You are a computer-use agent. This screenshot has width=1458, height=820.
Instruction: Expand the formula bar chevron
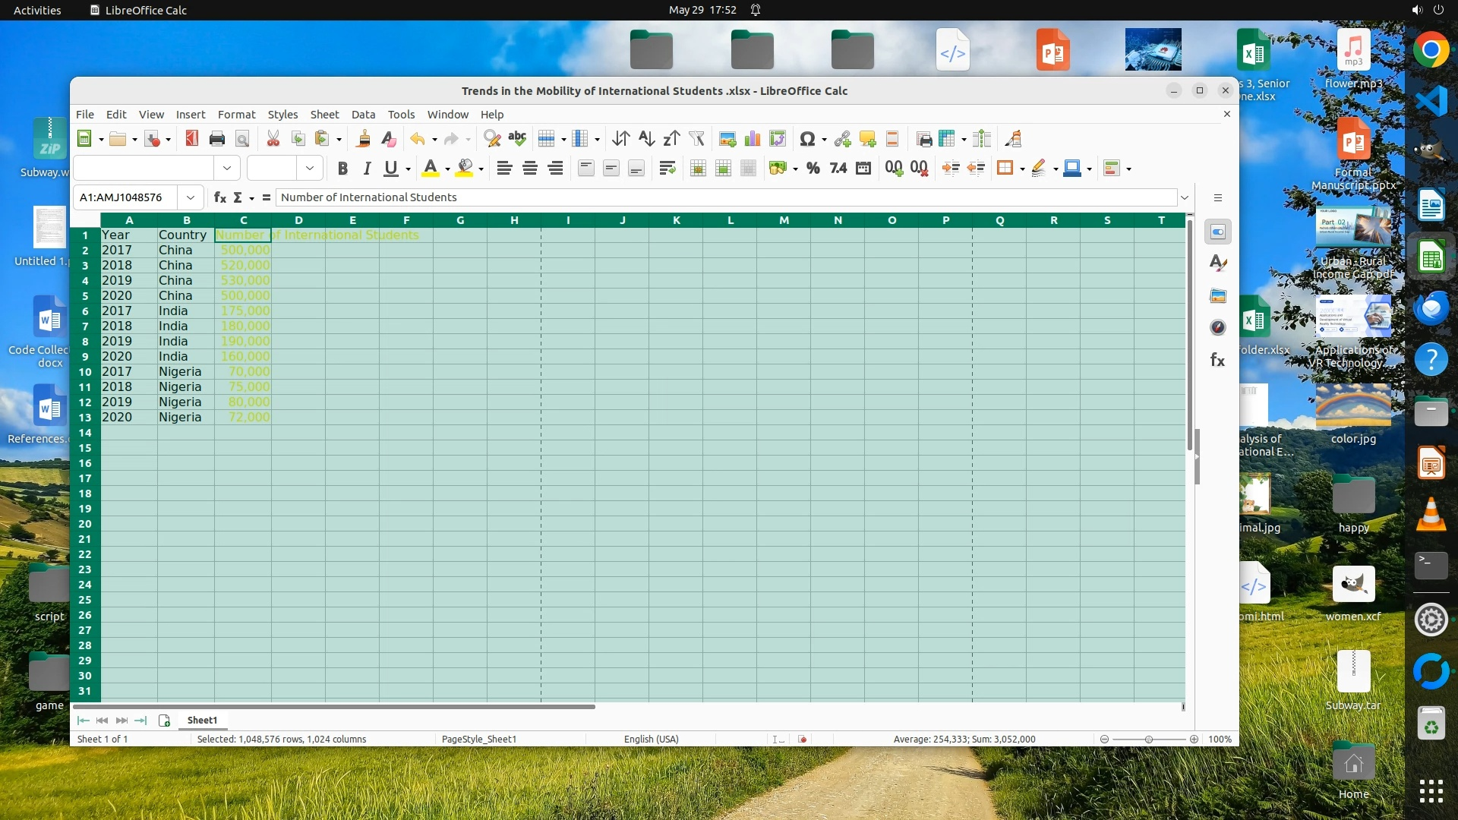(1184, 197)
